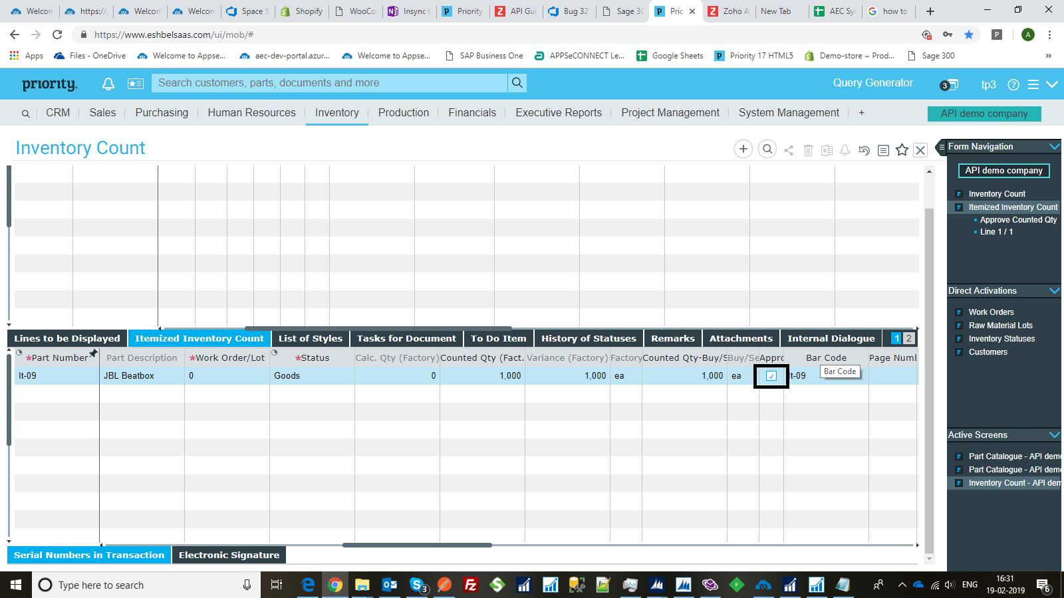Viewport: 1064px width, 598px height.
Task: Click the undo arrow icon in form toolbar
Action: (x=864, y=150)
